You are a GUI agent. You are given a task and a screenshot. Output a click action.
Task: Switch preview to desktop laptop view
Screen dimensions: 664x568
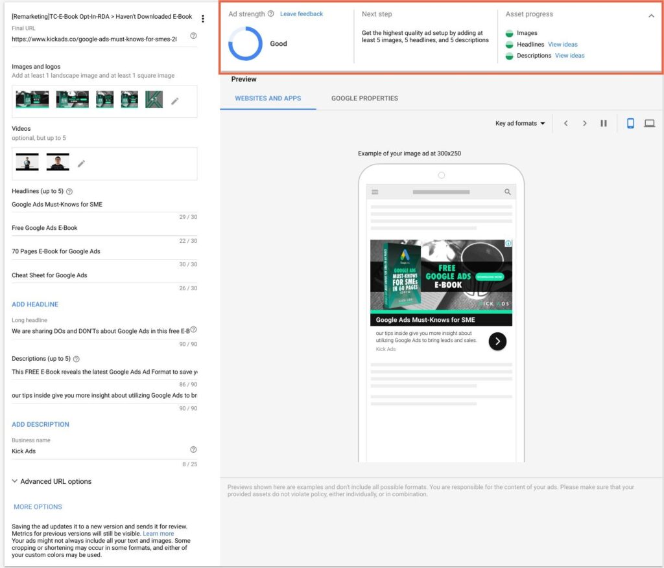coord(650,123)
